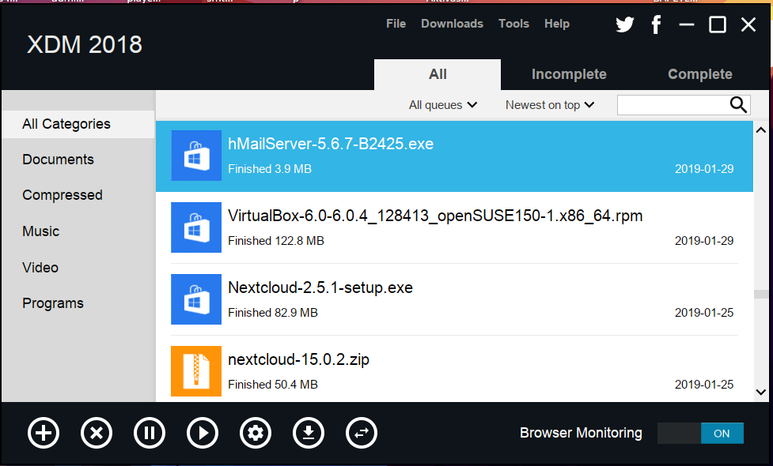Switch to the Incomplete tab
Screen dimensions: 773x466
coord(569,74)
